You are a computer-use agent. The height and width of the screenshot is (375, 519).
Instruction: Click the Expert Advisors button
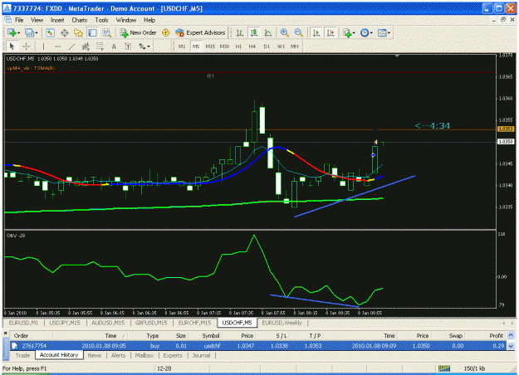(x=201, y=32)
